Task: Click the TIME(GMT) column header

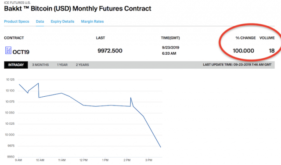Action: [170, 38]
